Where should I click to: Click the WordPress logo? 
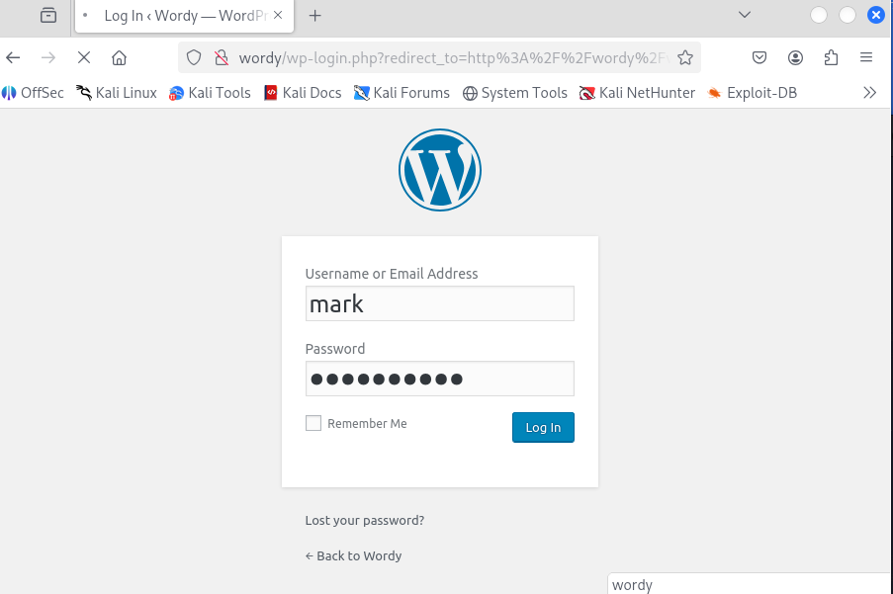click(440, 170)
